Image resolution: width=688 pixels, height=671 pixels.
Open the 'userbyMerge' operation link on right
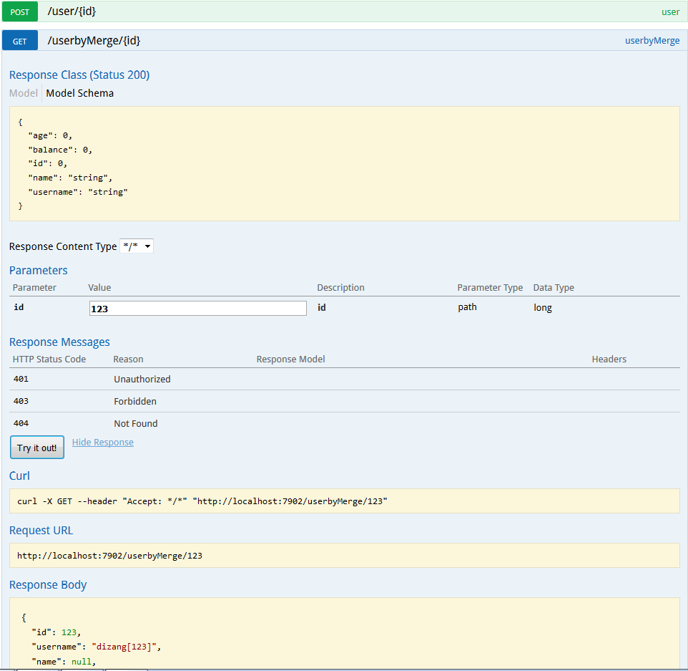pos(652,41)
